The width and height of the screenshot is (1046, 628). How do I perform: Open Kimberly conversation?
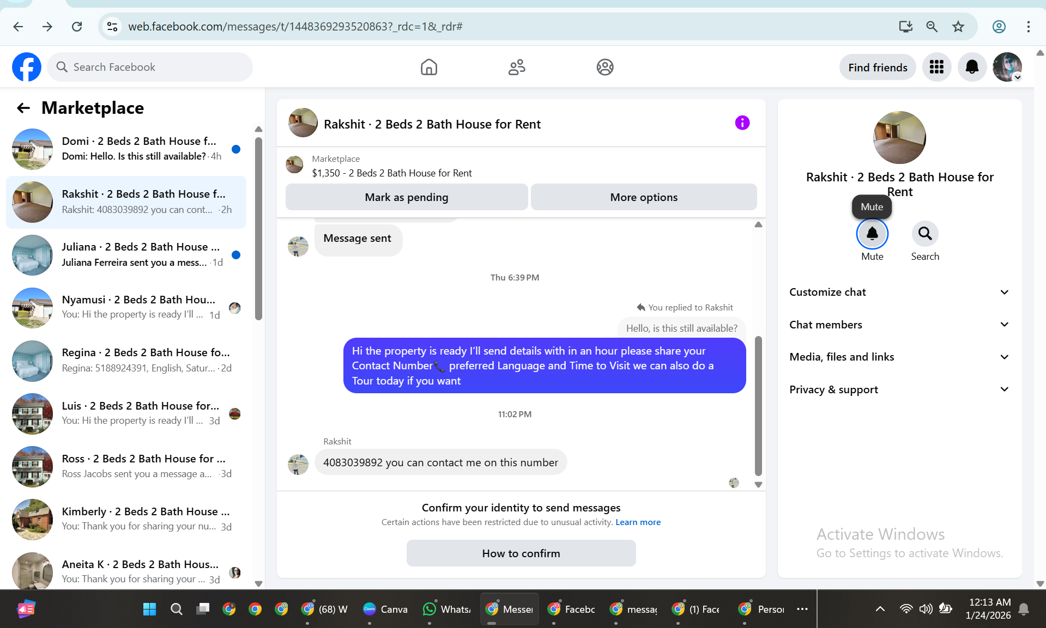pyautogui.click(x=126, y=520)
